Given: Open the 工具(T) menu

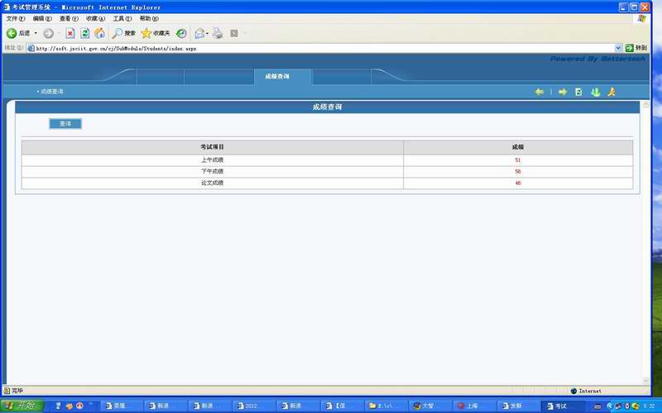Looking at the screenshot, I should (x=122, y=18).
